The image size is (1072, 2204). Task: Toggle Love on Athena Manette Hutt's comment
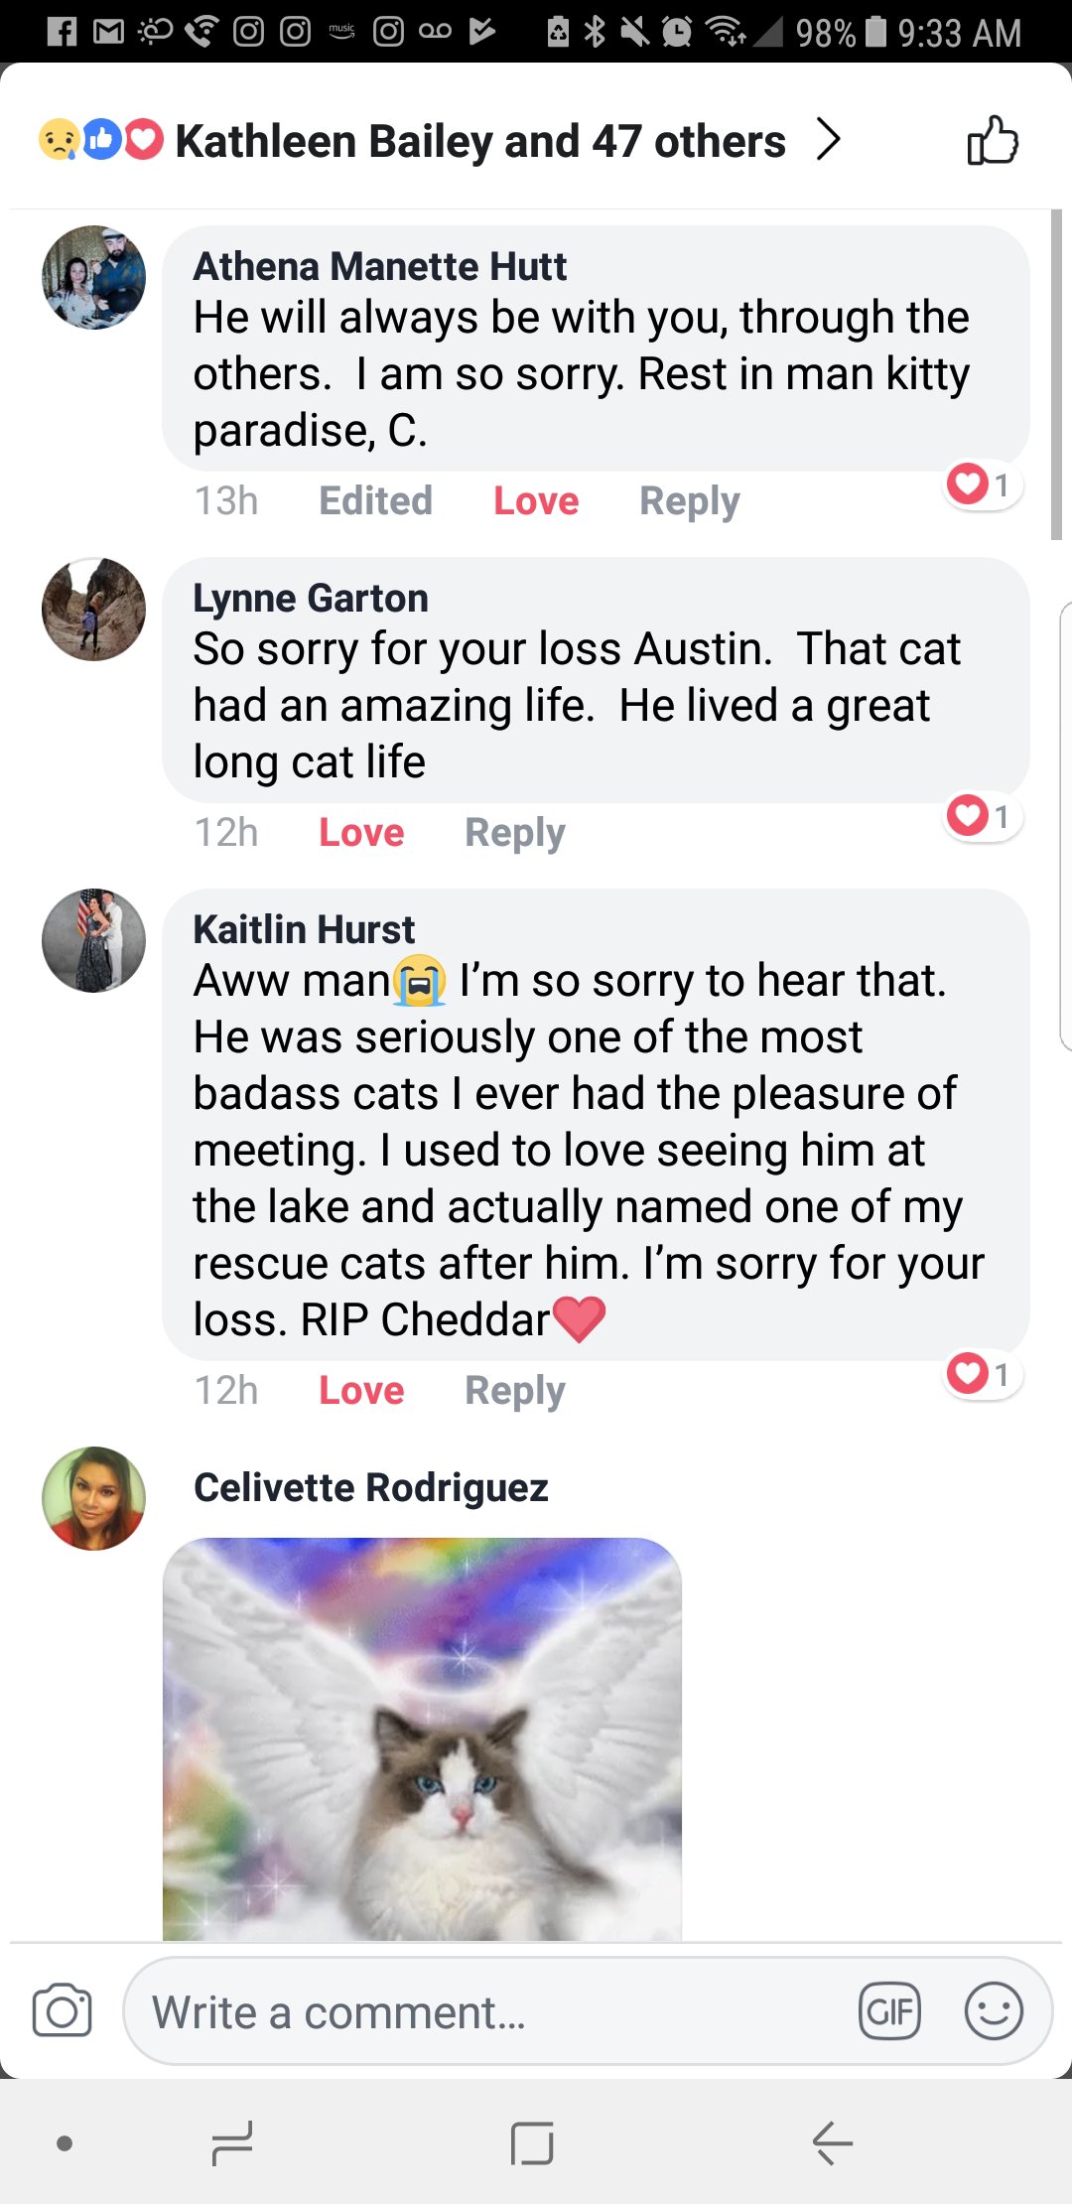(536, 501)
